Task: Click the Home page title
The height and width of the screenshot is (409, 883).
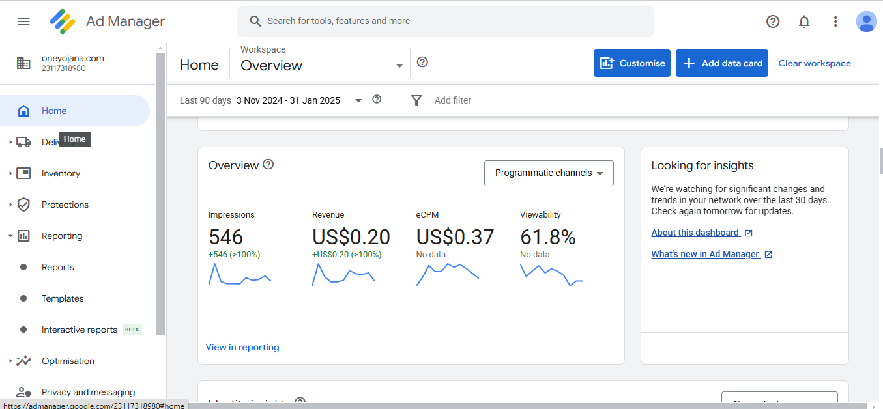Action: coord(199,64)
